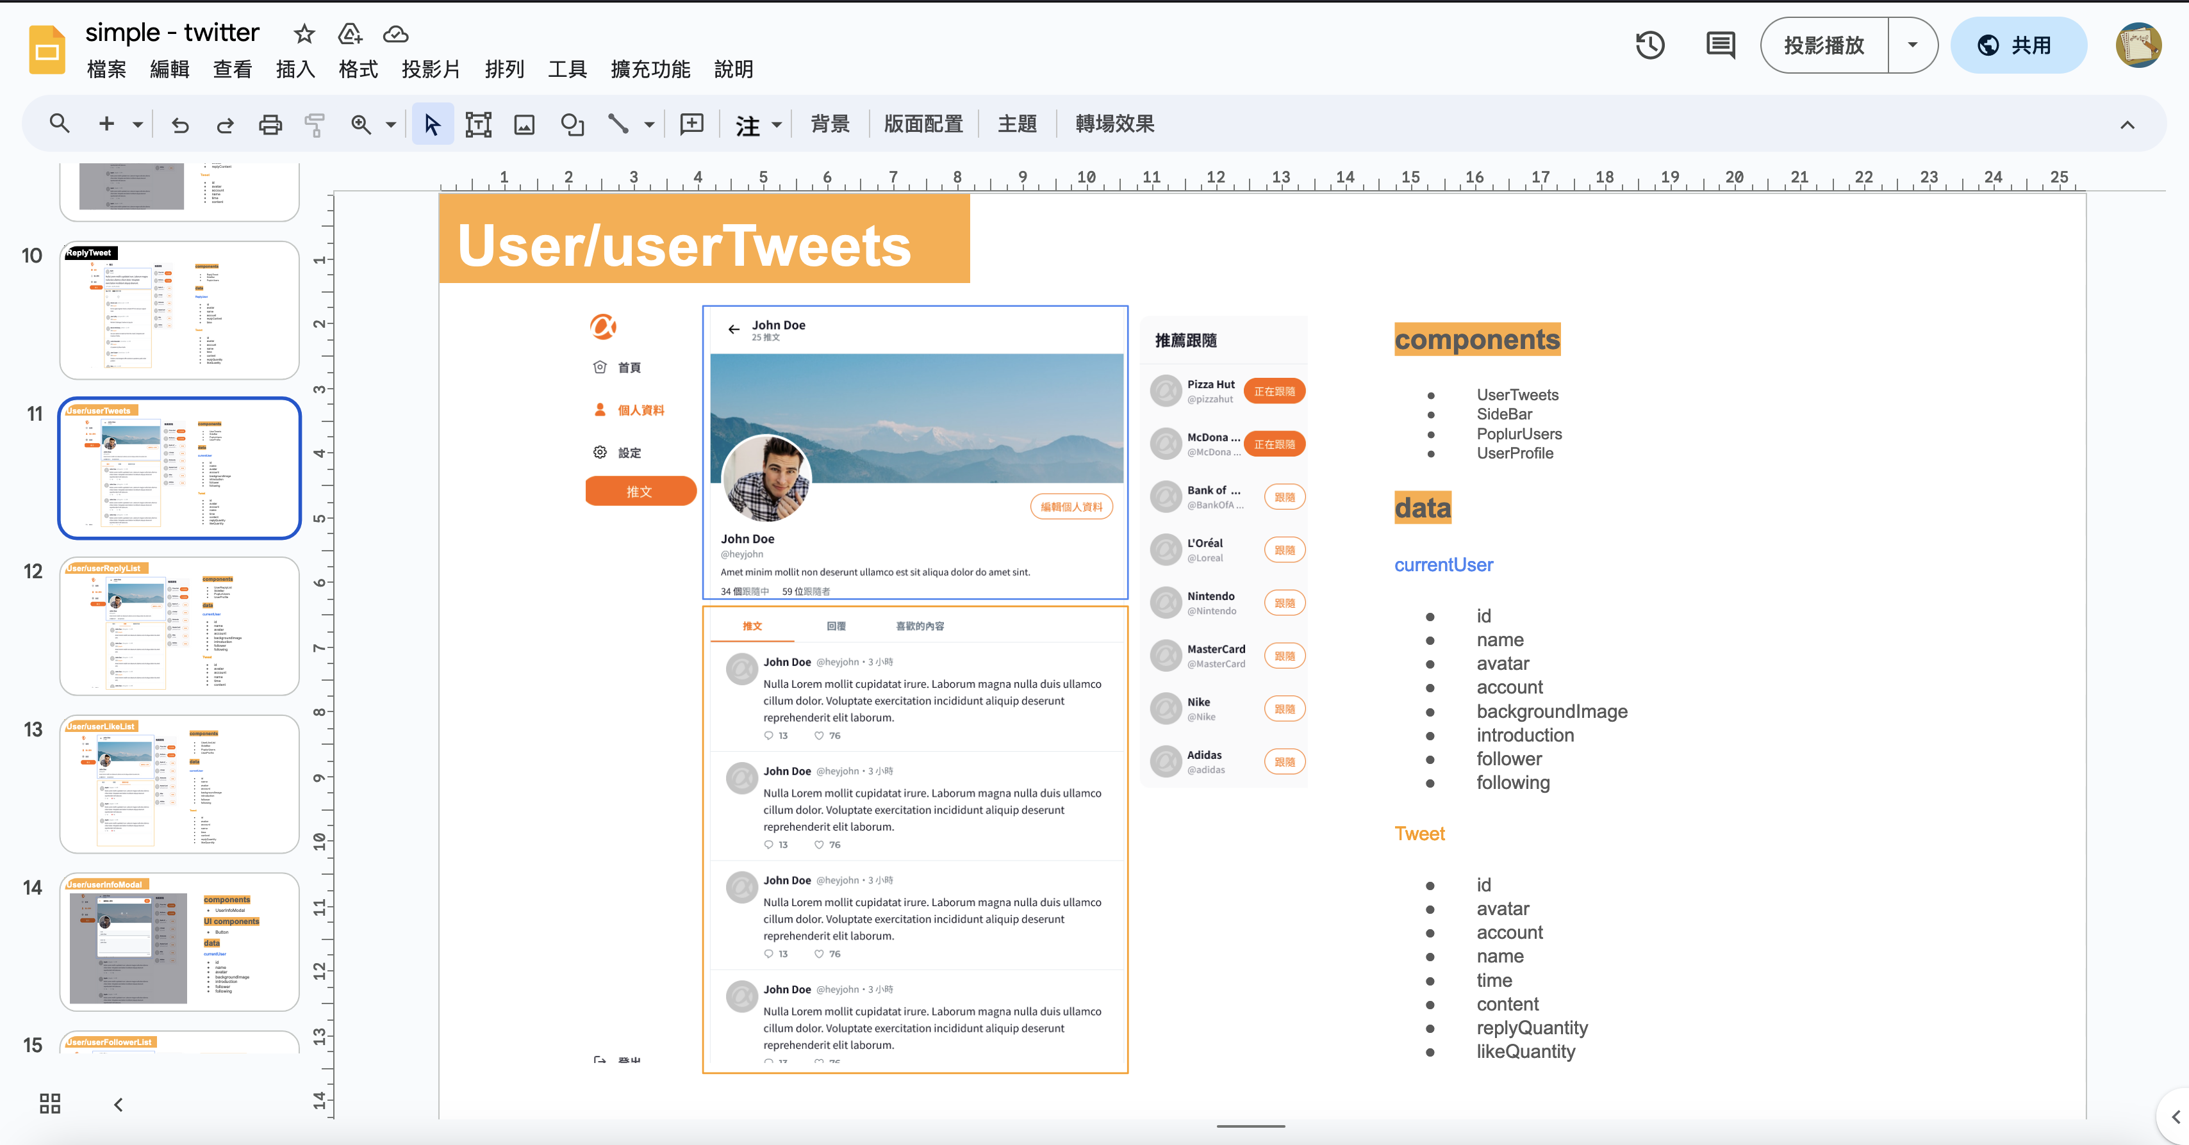The height and width of the screenshot is (1145, 2189).
Task: Expand the 投影播放 options dropdown
Action: pyautogui.click(x=1911, y=45)
